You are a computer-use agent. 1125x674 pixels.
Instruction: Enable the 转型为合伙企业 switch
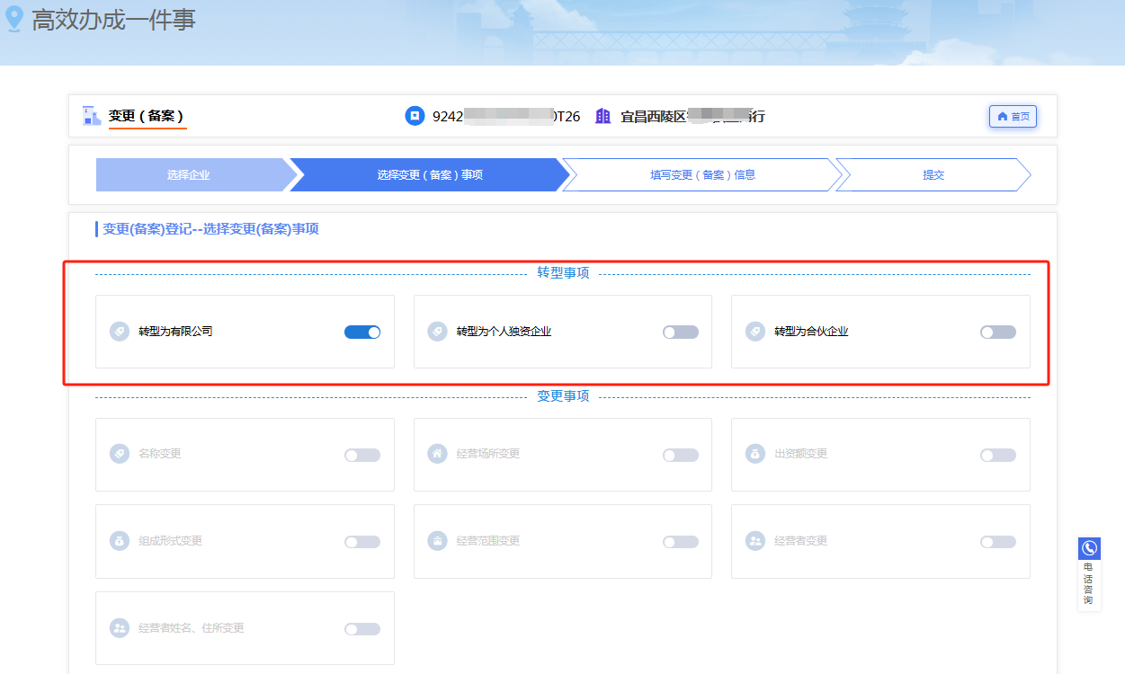(997, 332)
